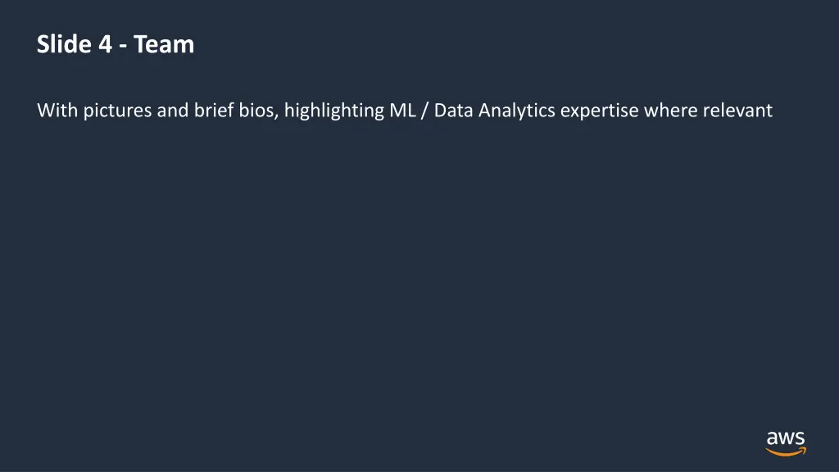Click the 'aws' lettering in the logo
The width and height of the screenshot is (839, 472).
[x=786, y=439]
